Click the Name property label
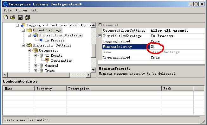The image size is (207, 125). pyautogui.click(x=107, y=52)
